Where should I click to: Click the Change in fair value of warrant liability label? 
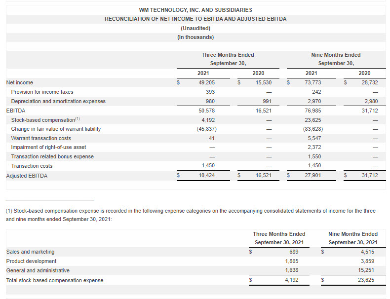(56, 129)
